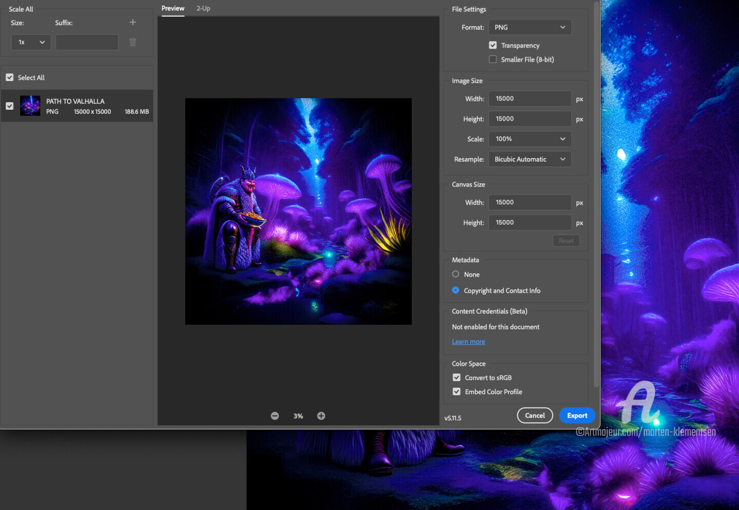This screenshot has height=510, width=739.
Task: Enable Smaller File (8-bit) option
Action: click(x=493, y=60)
